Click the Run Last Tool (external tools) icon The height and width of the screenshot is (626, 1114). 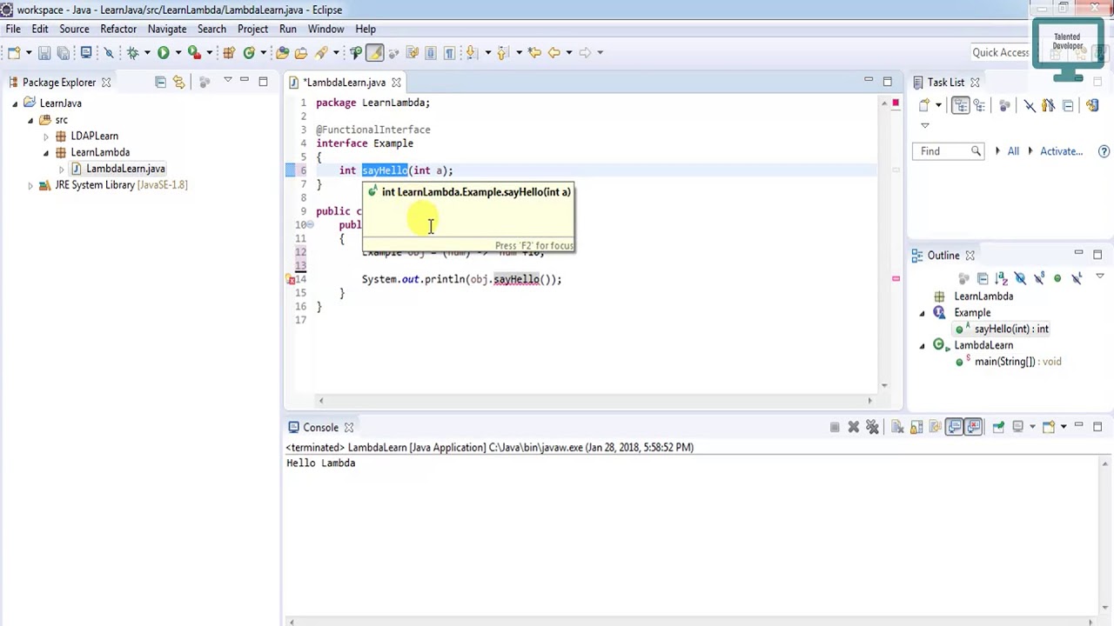pos(194,52)
